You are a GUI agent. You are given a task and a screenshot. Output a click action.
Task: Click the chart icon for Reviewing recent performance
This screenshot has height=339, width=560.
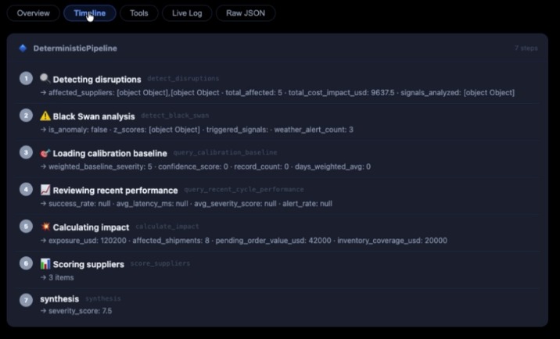click(45, 190)
